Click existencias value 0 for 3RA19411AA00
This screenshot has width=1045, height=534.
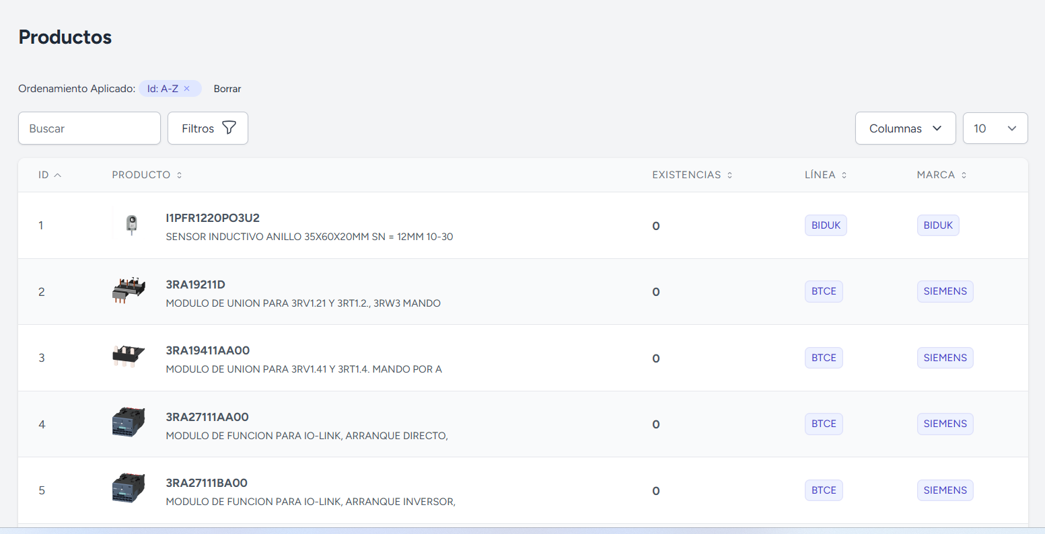pos(656,358)
